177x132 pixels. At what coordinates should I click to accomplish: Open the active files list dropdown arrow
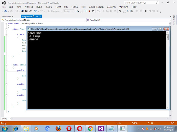(170, 16)
